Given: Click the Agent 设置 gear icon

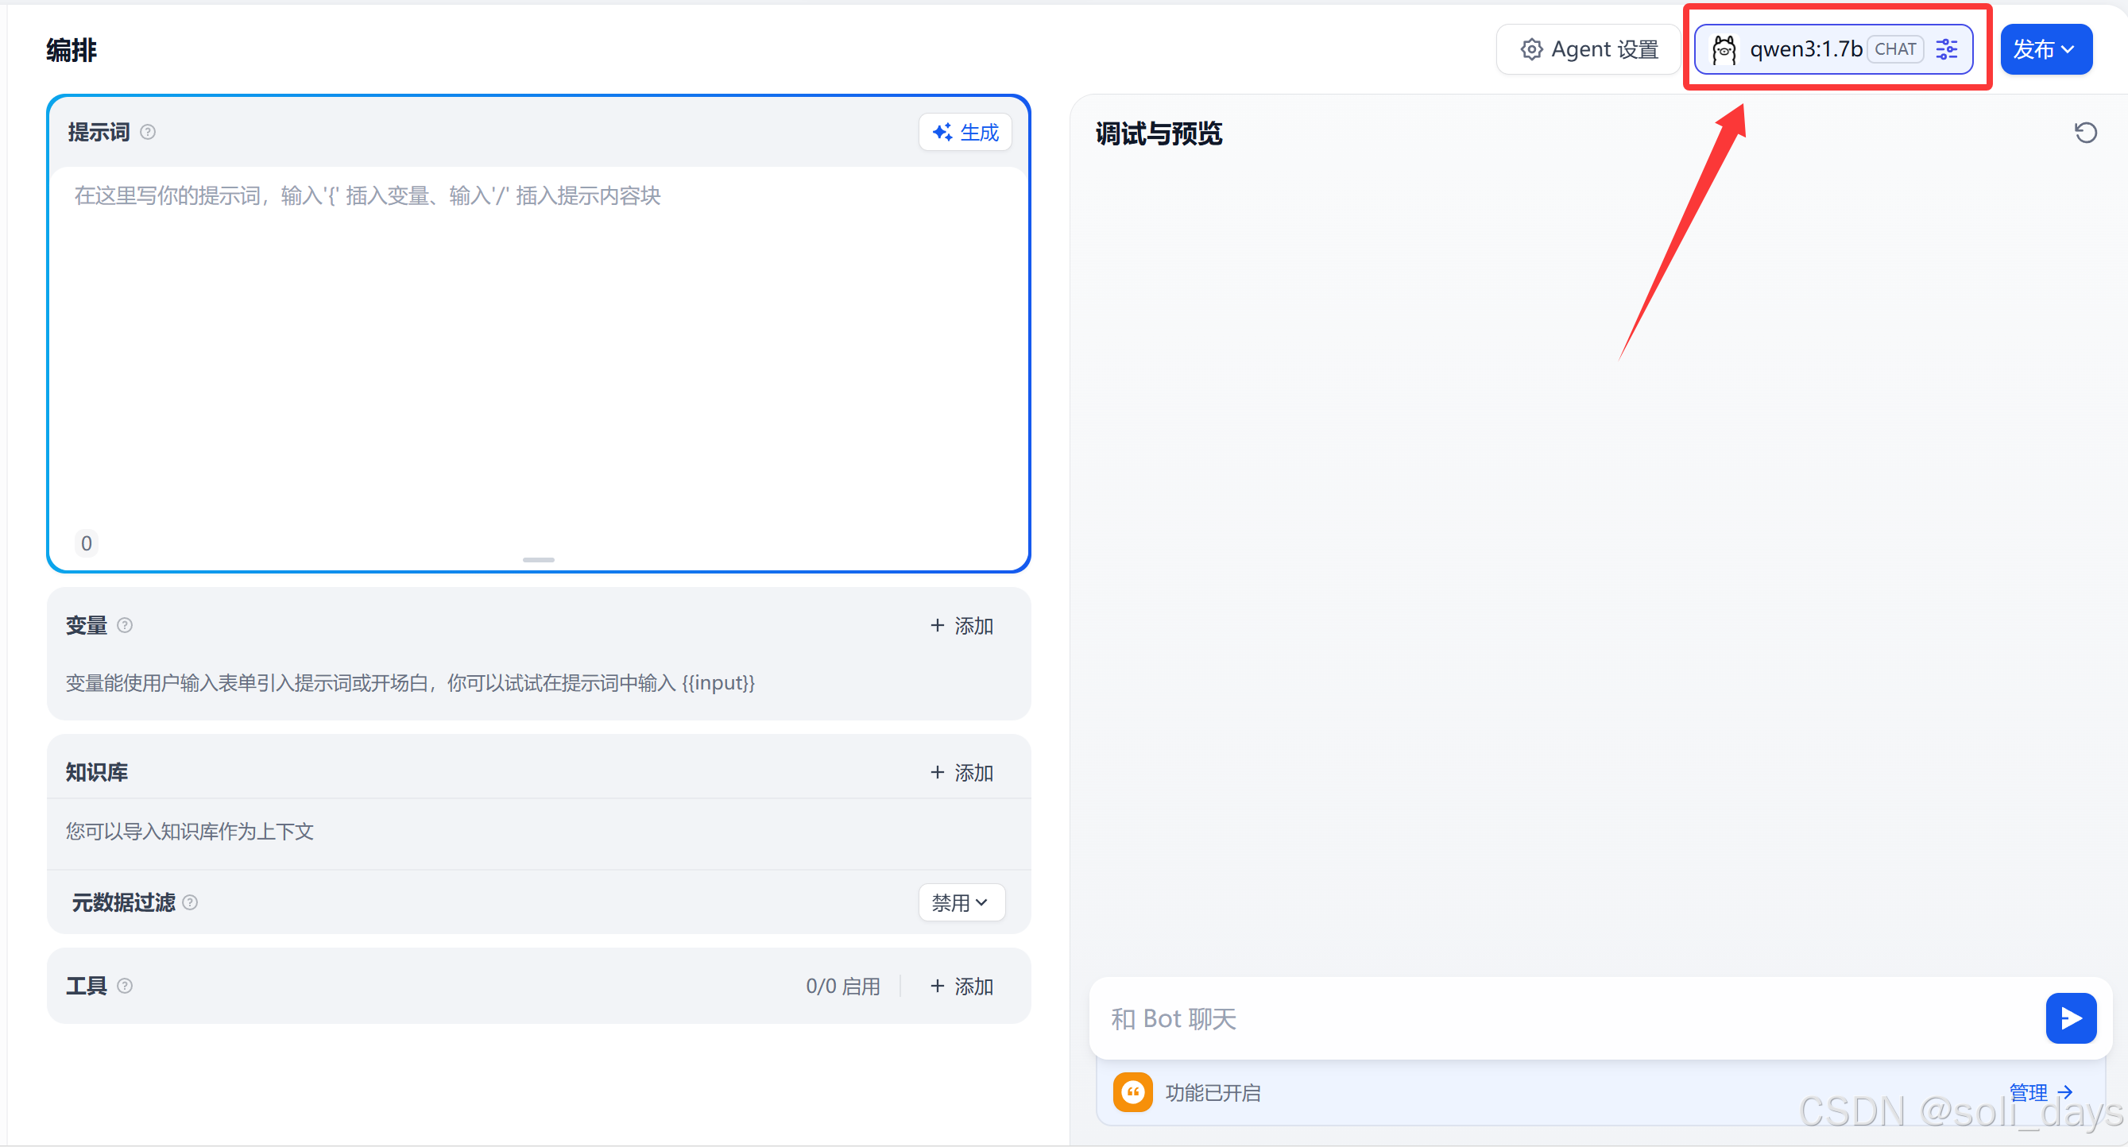Looking at the screenshot, I should [x=1530, y=49].
